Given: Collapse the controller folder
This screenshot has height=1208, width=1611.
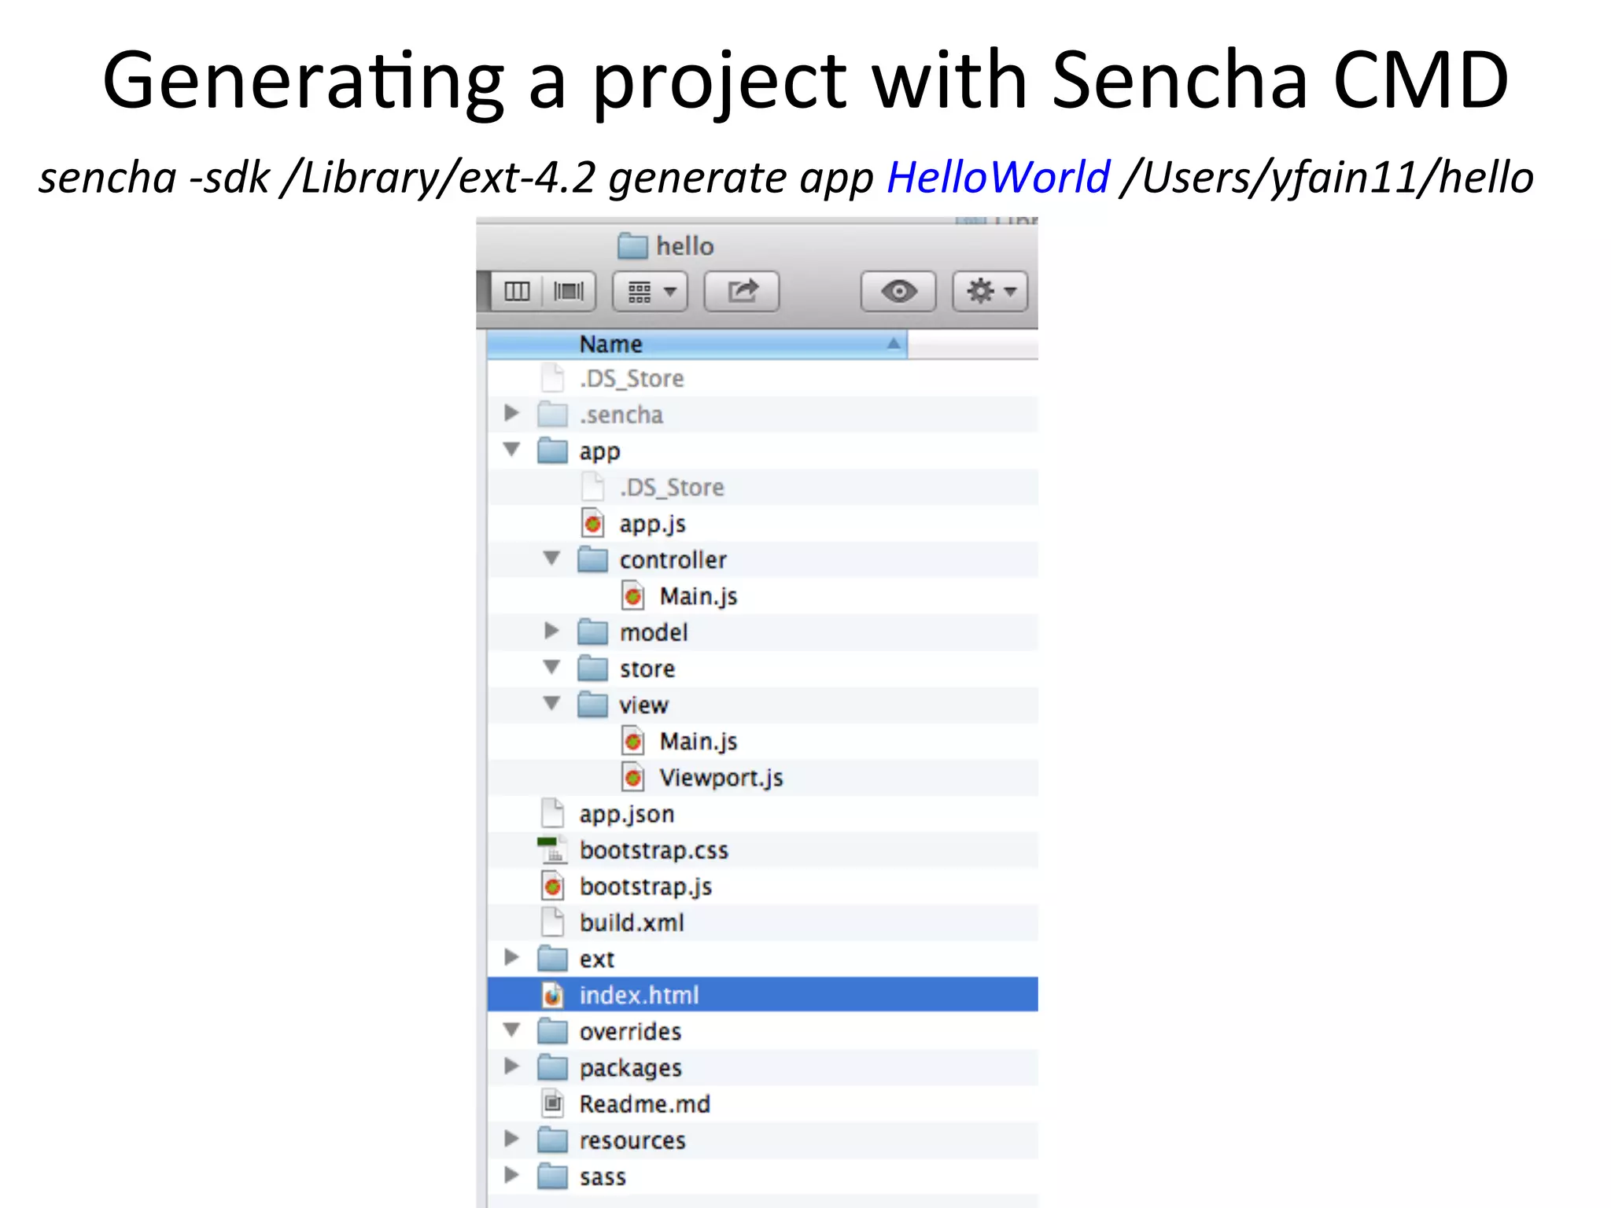Looking at the screenshot, I should coord(552,558).
